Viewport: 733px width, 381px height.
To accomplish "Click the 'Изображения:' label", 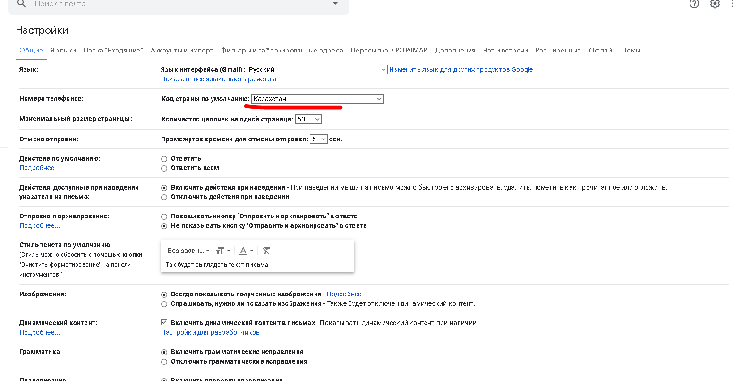I will pos(43,294).
